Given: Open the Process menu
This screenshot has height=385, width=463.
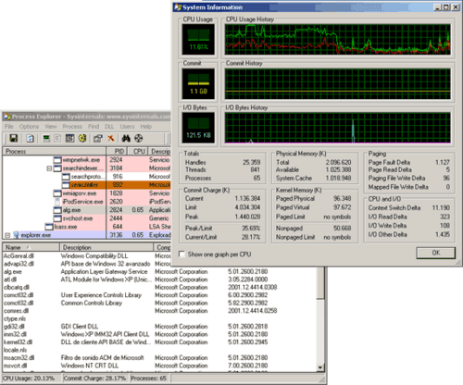Looking at the screenshot, I should pyautogui.click(x=72, y=127).
